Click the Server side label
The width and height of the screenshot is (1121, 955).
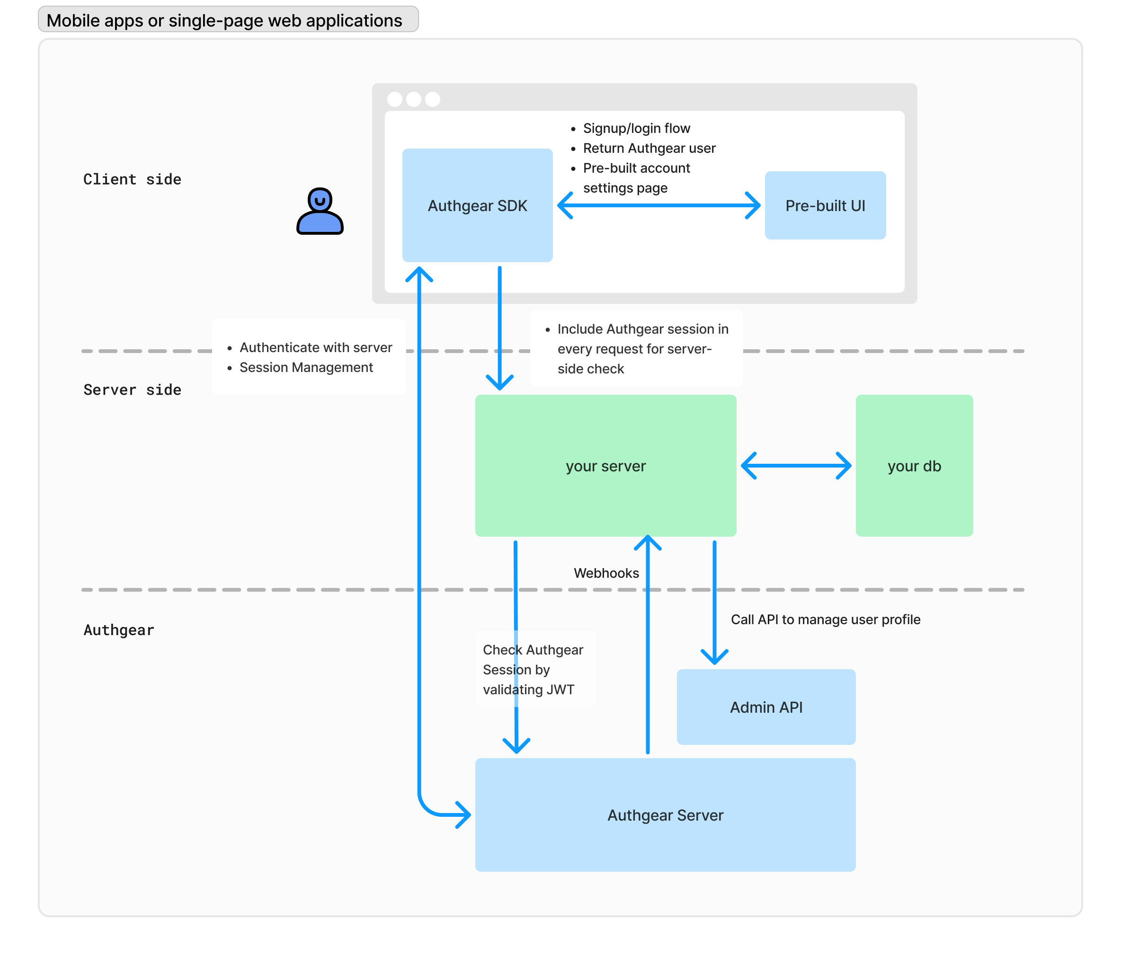[x=132, y=389]
